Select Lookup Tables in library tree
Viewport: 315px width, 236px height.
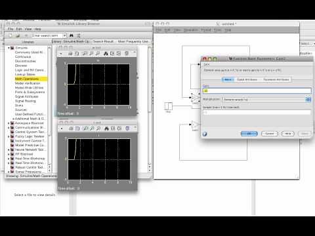click(x=25, y=75)
